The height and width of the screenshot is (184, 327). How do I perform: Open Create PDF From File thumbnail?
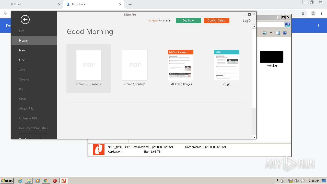tap(89, 68)
